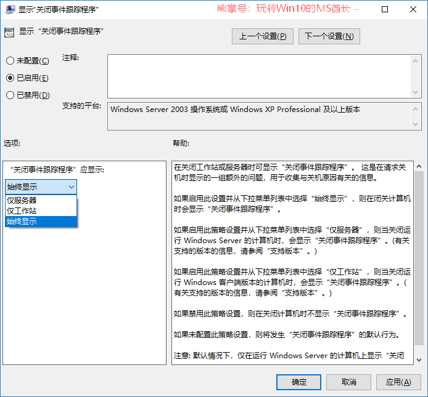
Task: Click the comment box scroll down arrow
Action: (416, 92)
